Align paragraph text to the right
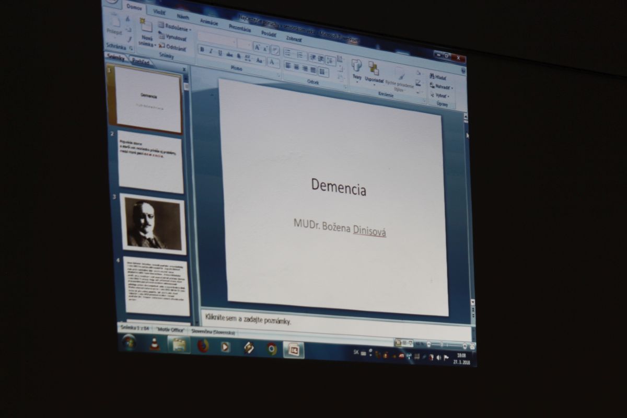Image resolution: width=627 pixels, height=418 pixels. [x=305, y=68]
